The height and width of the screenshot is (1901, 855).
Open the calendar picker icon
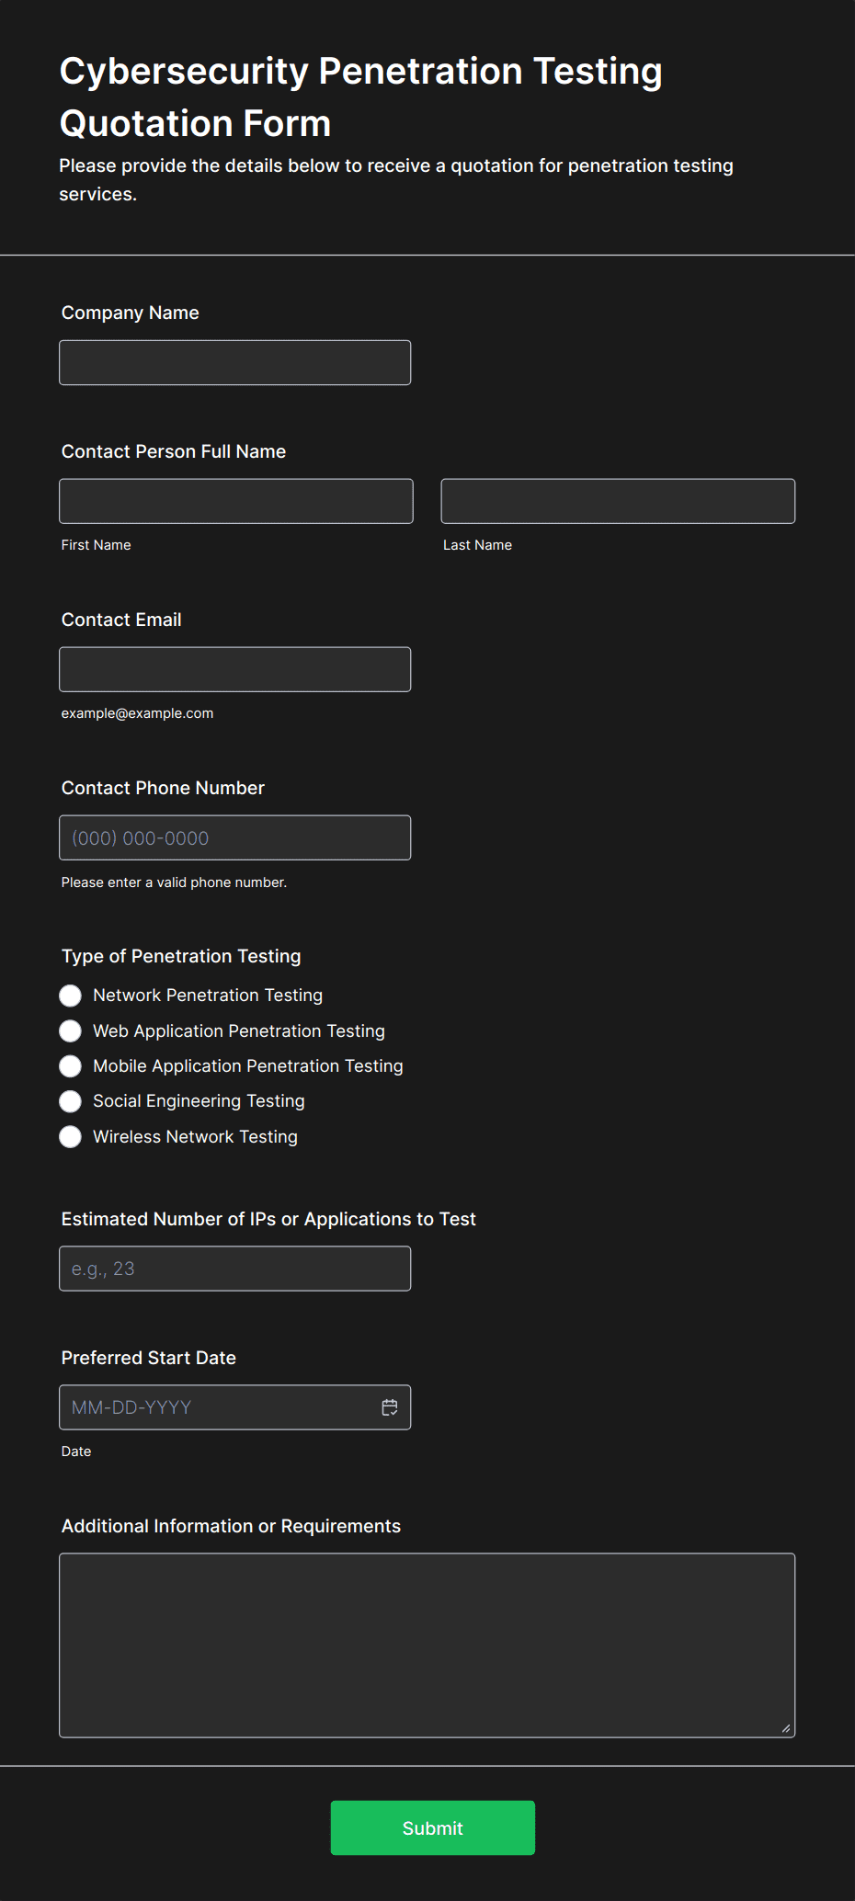(390, 1407)
